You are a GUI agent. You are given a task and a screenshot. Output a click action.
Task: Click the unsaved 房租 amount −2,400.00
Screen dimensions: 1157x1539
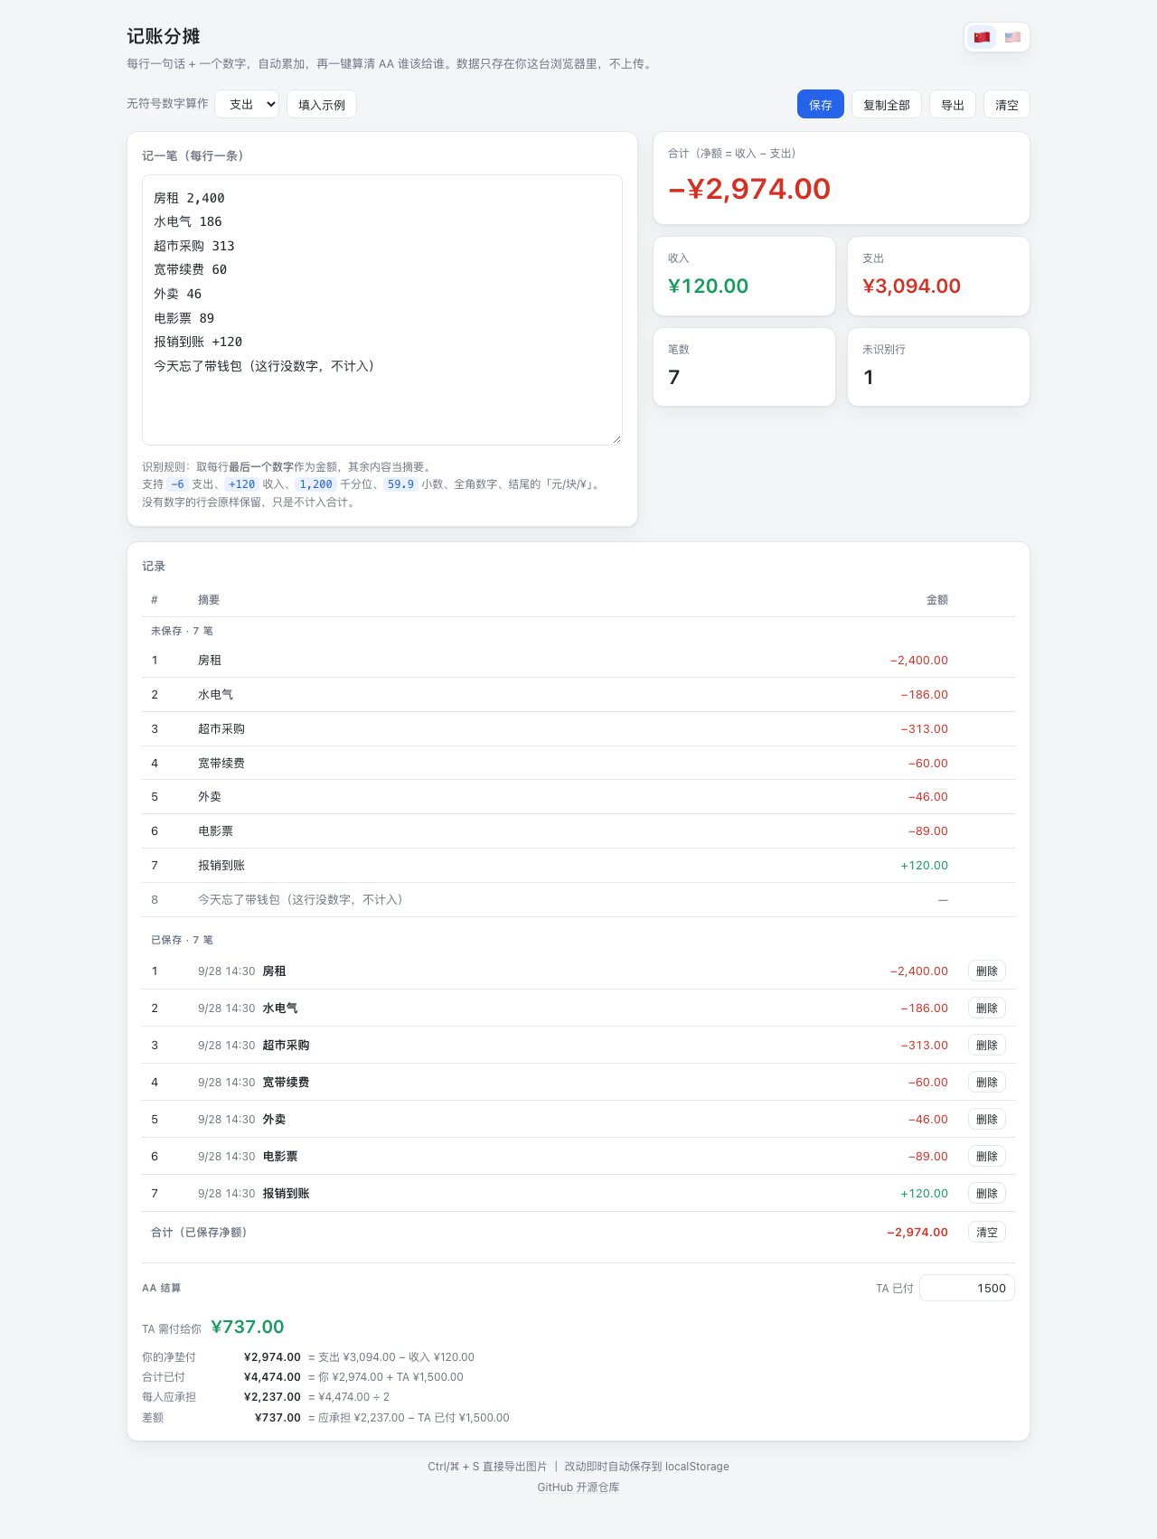click(919, 661)
